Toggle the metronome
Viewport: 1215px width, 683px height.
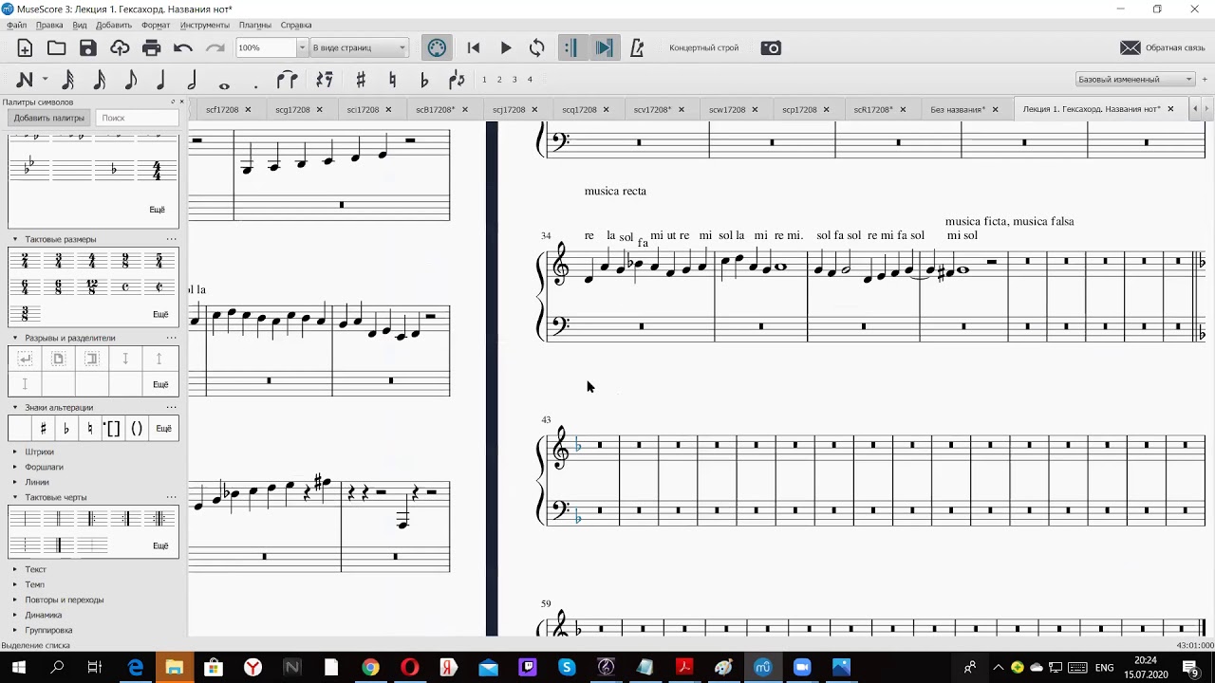[x=637, y=47]
